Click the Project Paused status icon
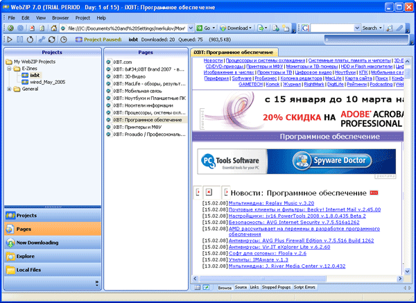The height and width of the screenshot is (303, 416). (79, 40)
